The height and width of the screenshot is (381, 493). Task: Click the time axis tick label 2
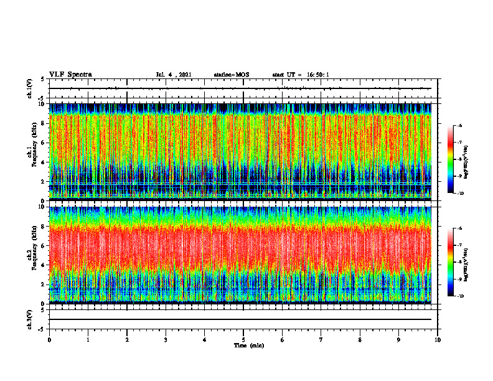point(127,340)
